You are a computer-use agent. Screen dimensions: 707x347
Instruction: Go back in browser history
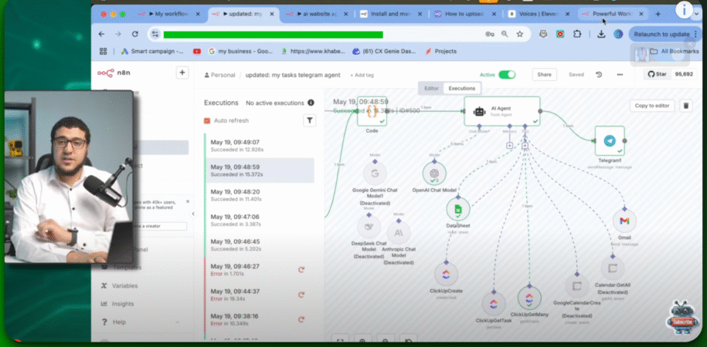point(101,34)
